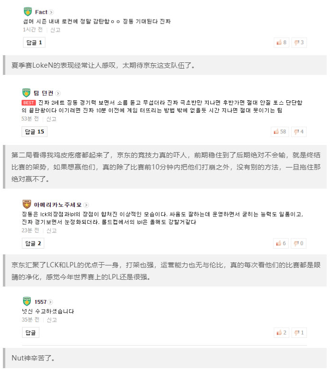This screenshot has height=371, width=330.
Task: Dislike the comment by Fact
Action: (x=299, y=43)
